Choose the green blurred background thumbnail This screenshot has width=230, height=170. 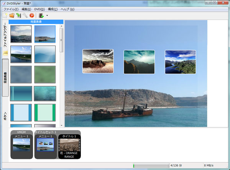pos(45,74)
